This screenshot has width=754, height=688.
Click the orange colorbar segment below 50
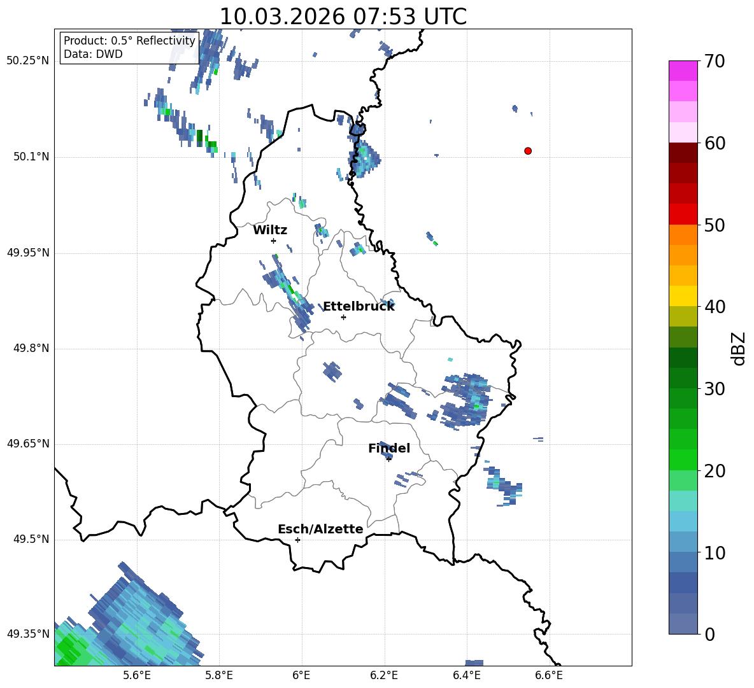[683, 234]
